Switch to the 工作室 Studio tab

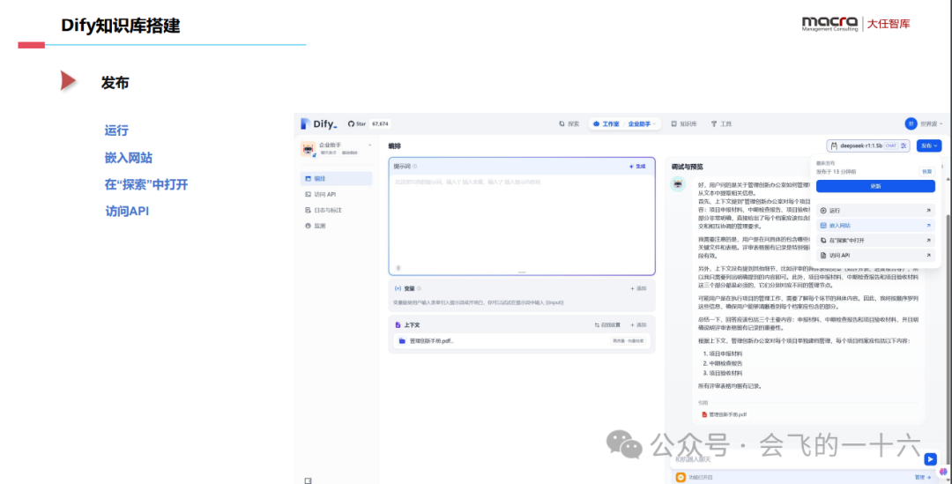point(606,124)
